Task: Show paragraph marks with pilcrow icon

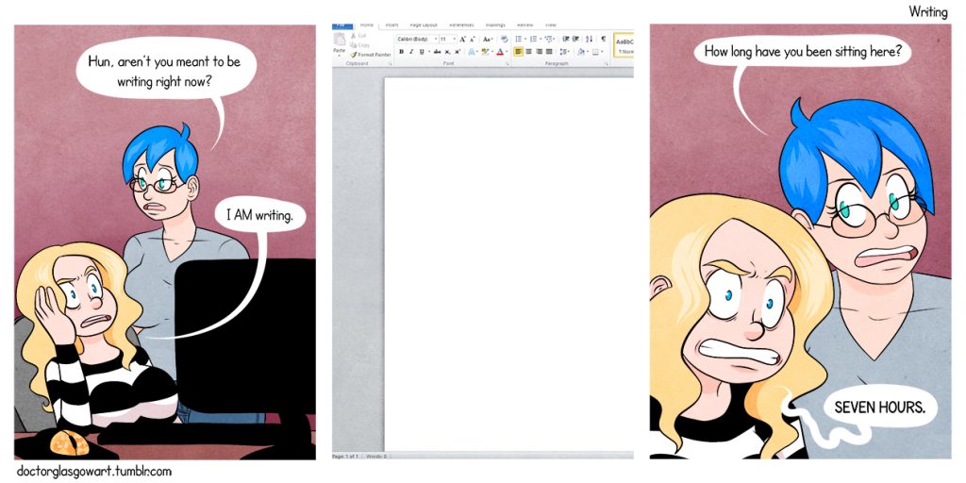Action: 603,39
